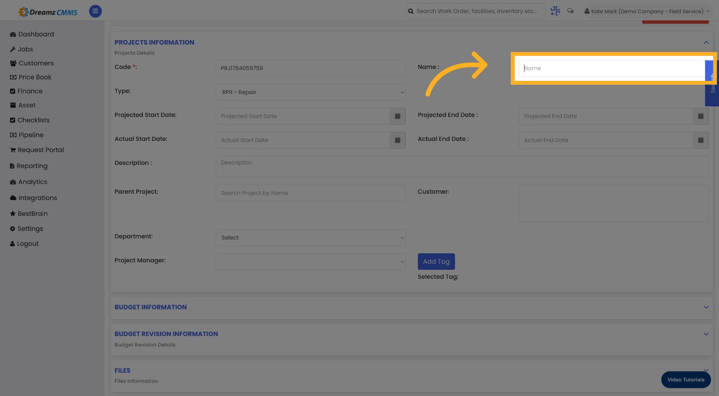Open the Type dropdown showing RPR - Repair
The image size is (719, 396).
coord(310,92)
